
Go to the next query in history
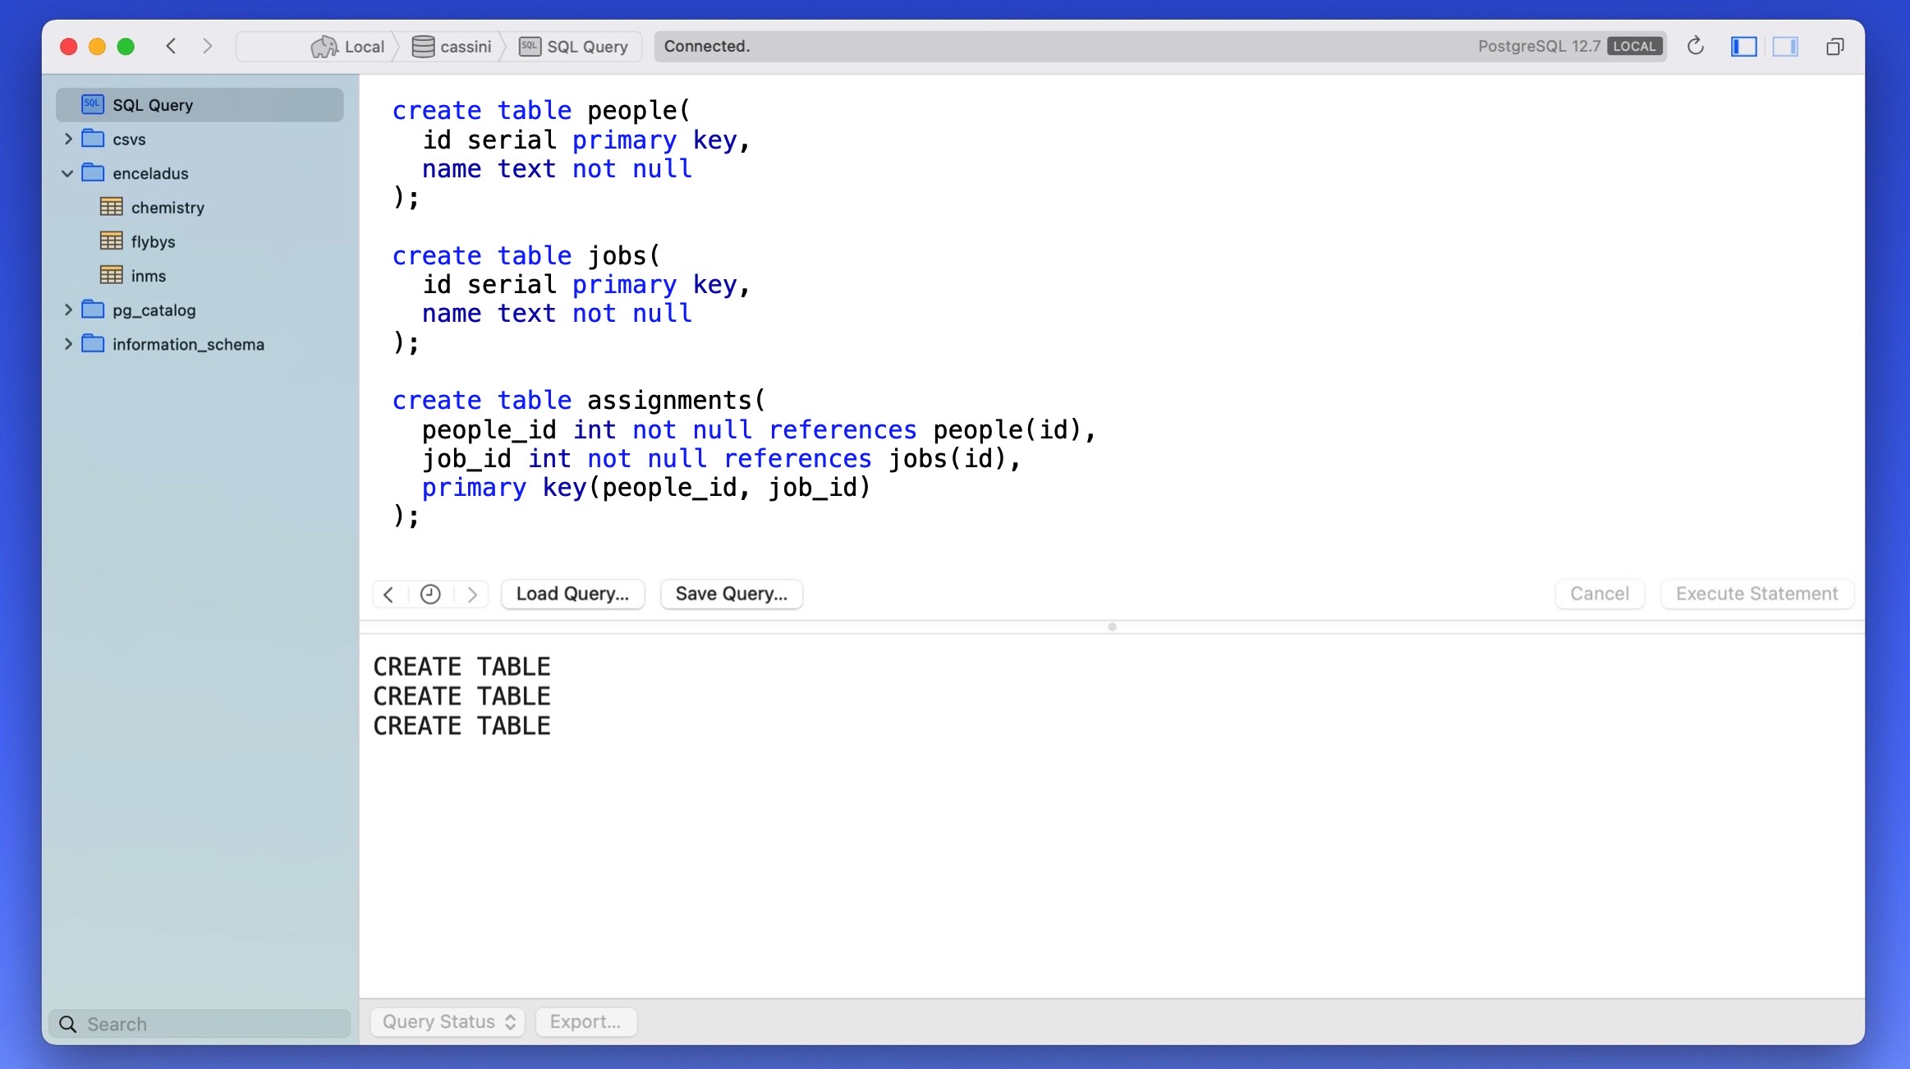click(472, 594)
